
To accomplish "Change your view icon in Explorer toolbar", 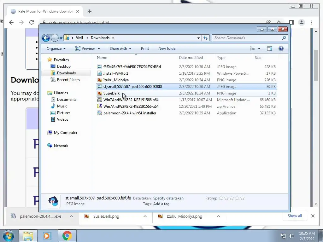I will (252, 49).
